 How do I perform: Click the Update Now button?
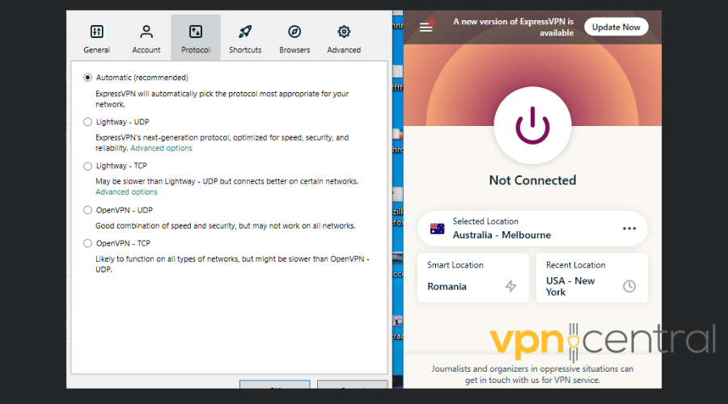pos(616,27)
